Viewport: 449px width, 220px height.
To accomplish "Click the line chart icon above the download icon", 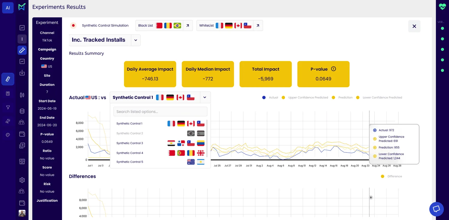I will 22,61.
